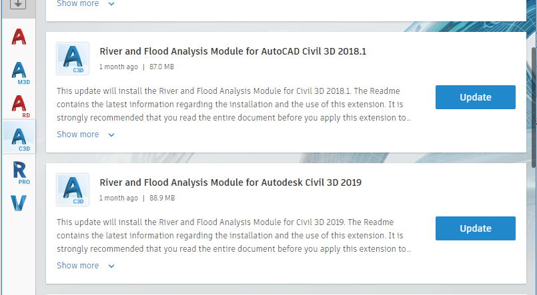Open the Civil 3D 2019 module title
Screen dimensions: 537x295
[230, 182]
